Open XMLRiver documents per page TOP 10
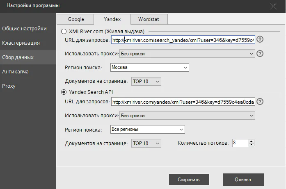 point(146,82)
